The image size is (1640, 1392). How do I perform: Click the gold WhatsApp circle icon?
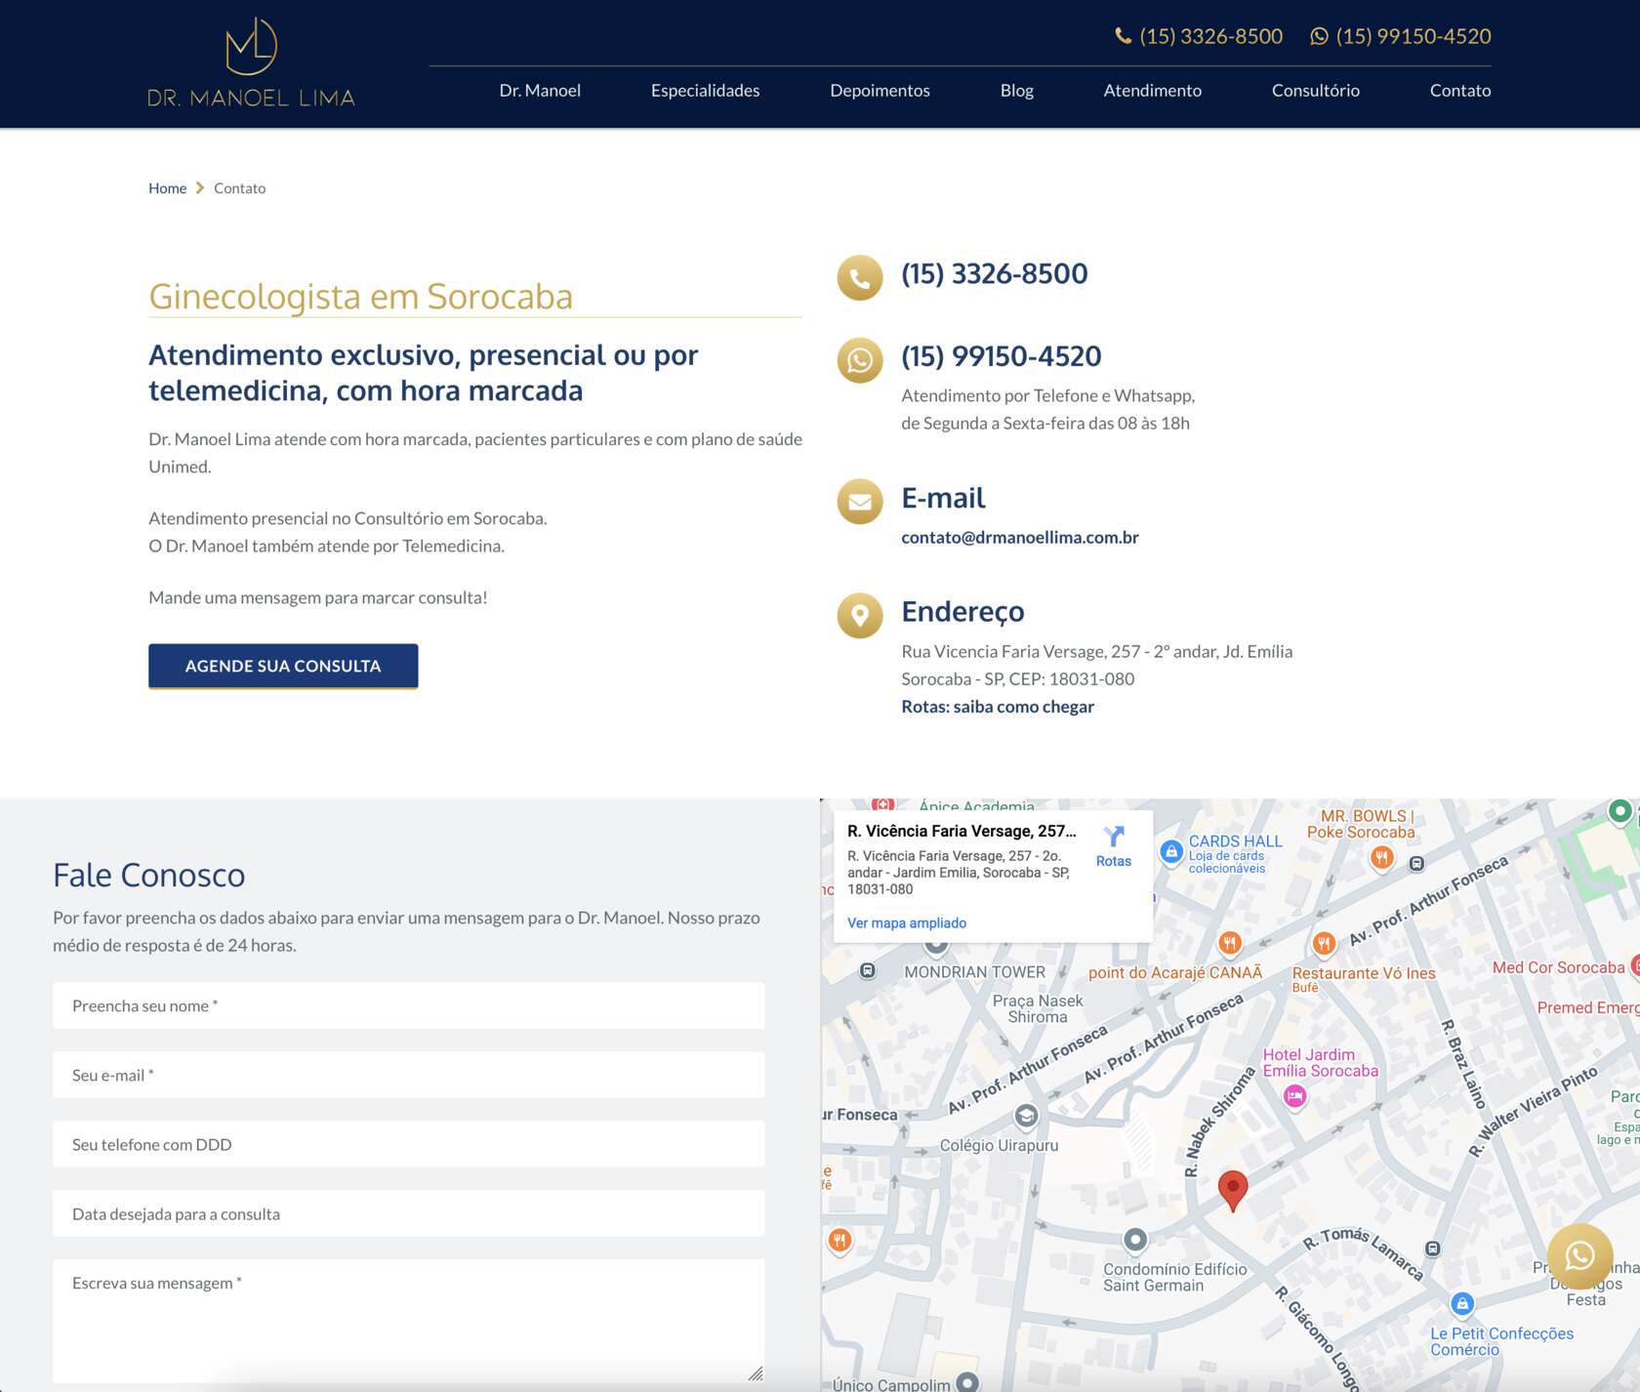pos(859,360)
